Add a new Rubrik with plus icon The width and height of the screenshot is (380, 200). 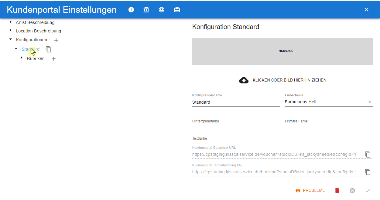coord(54,59)
